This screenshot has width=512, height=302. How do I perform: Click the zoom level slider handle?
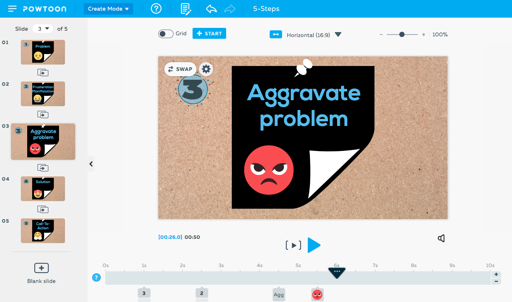pos(402,35)
